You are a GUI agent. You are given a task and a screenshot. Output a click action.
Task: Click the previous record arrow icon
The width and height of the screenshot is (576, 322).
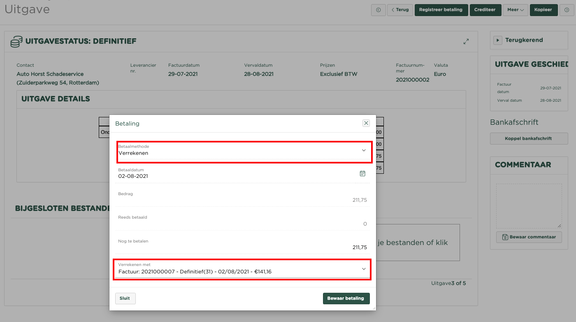point(378,10)
